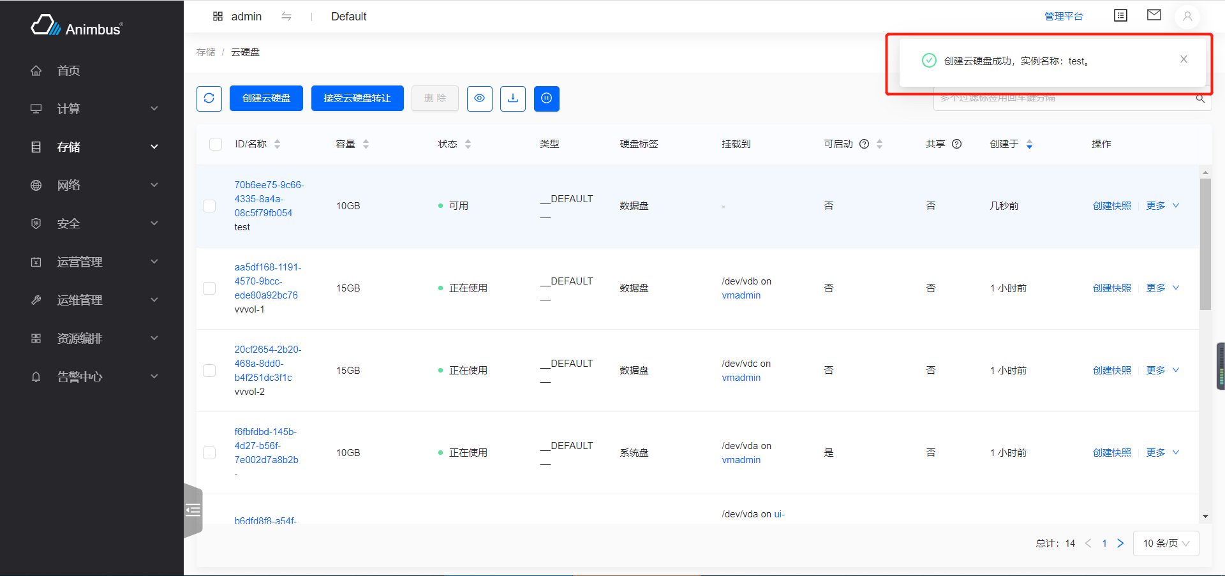Click the collapse sidebar handle icon
Viewport: 1225px width, 576px height.
(193, 510)
